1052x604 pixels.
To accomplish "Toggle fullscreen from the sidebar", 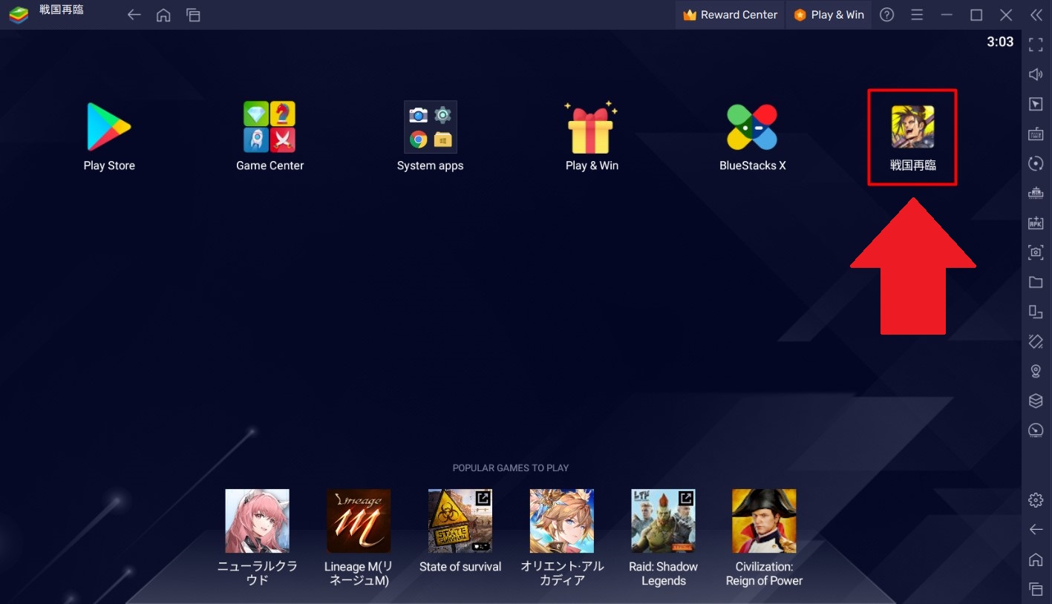I will [1036, 45].
